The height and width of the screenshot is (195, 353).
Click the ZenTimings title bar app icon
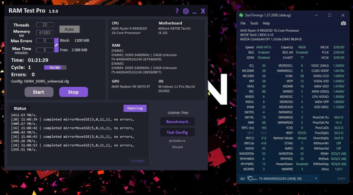click(241, 15)
